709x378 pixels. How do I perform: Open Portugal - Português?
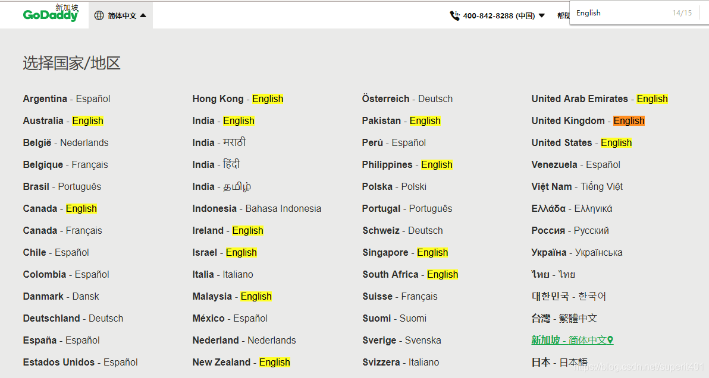[407, 208]
